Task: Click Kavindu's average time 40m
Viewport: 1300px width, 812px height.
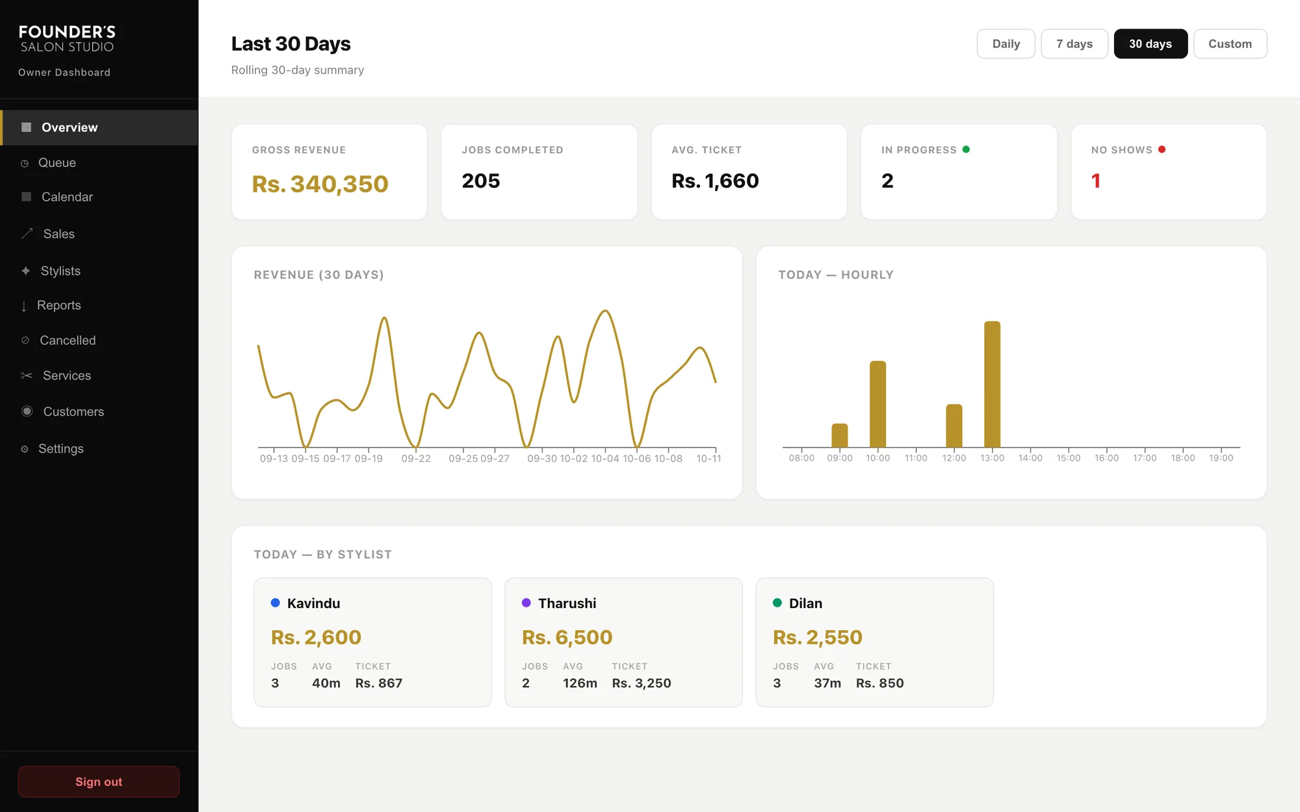Action: click(326, 683)
